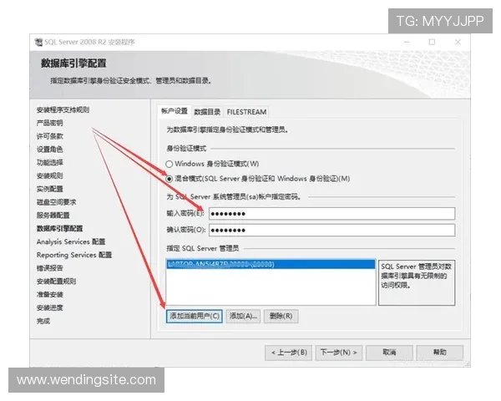Maximize the SQL Server installer window
The width and height of the screenshot is (501, 401).
tap(432, 43)
